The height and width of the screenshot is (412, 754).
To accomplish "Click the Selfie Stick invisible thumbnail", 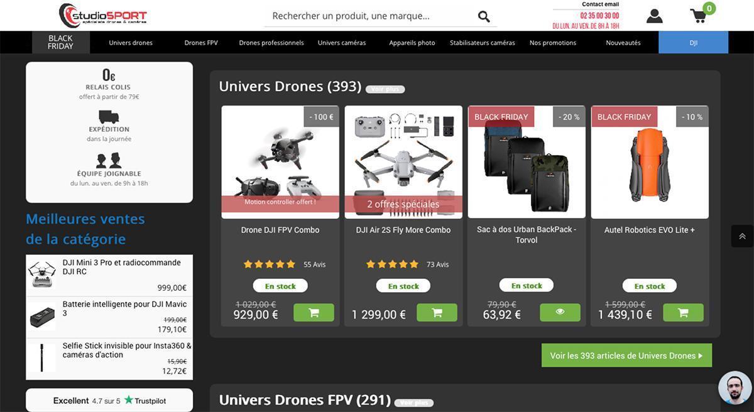I will pyautogui.click(x=42, y=357).
